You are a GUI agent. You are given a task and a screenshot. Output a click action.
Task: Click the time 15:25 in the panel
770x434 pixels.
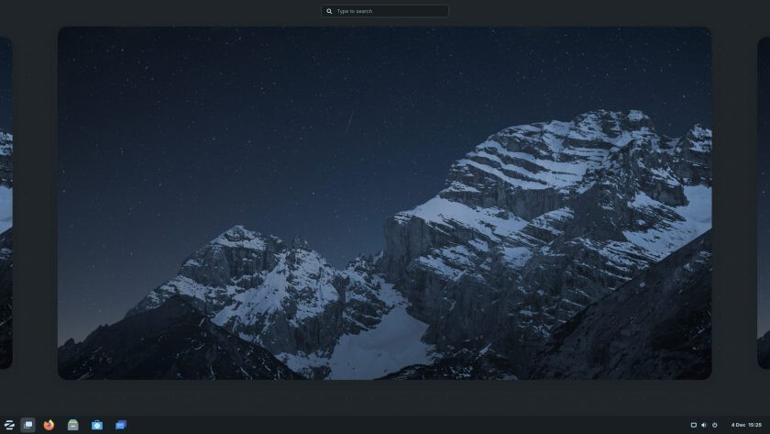pyautogui.click(x=753, y=425)
